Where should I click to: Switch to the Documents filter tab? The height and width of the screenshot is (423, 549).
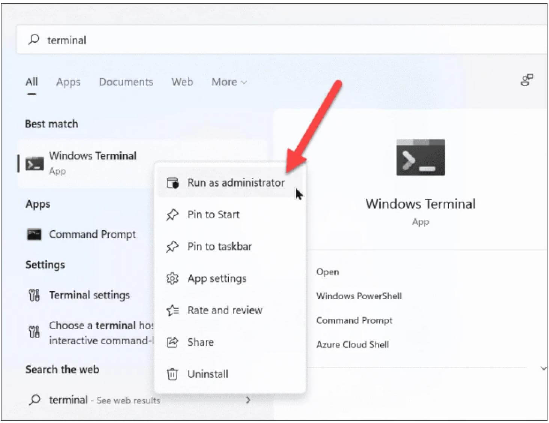click(x=126, y=82)
